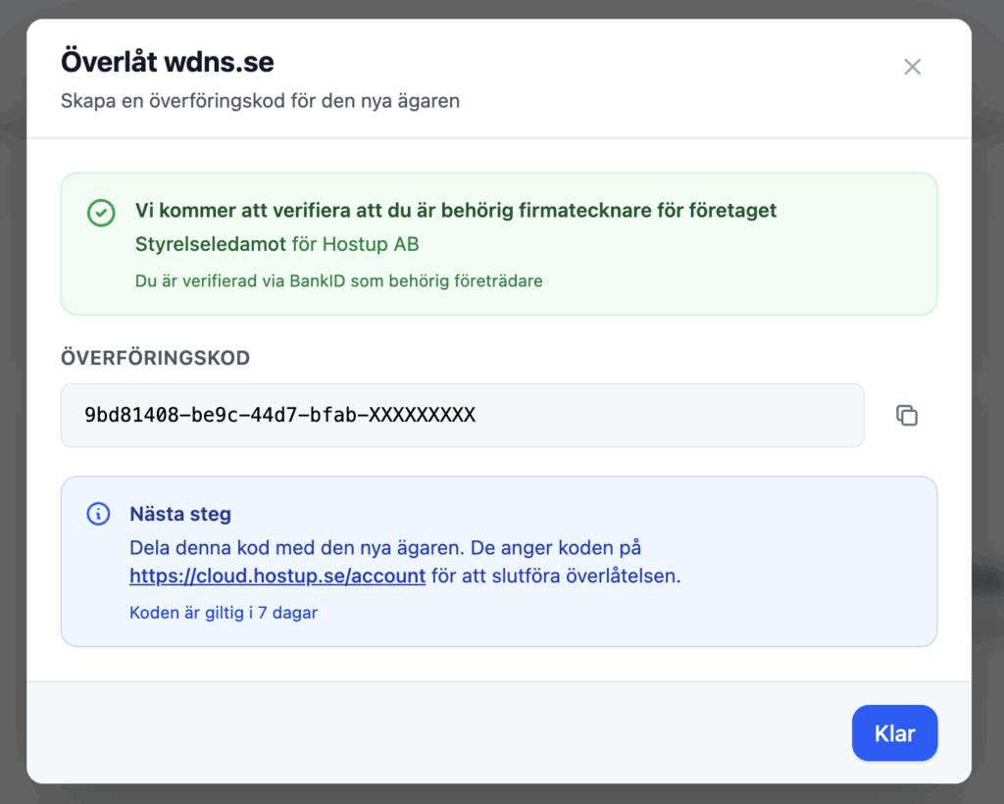Click the dimmed backdrop outside the dialog

[988, 392]
